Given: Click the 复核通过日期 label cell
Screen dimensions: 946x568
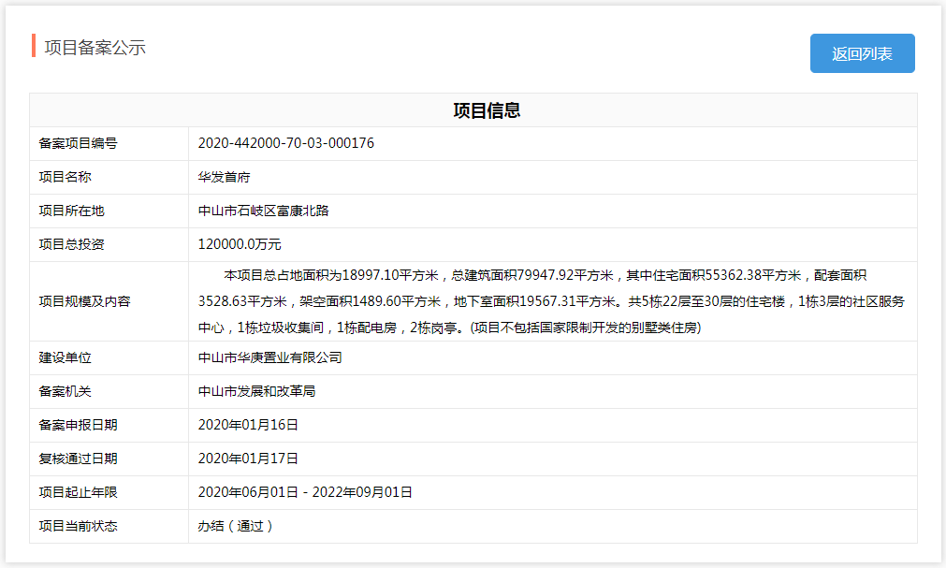Looking at the screenshot, I should [x=109, y=459].
